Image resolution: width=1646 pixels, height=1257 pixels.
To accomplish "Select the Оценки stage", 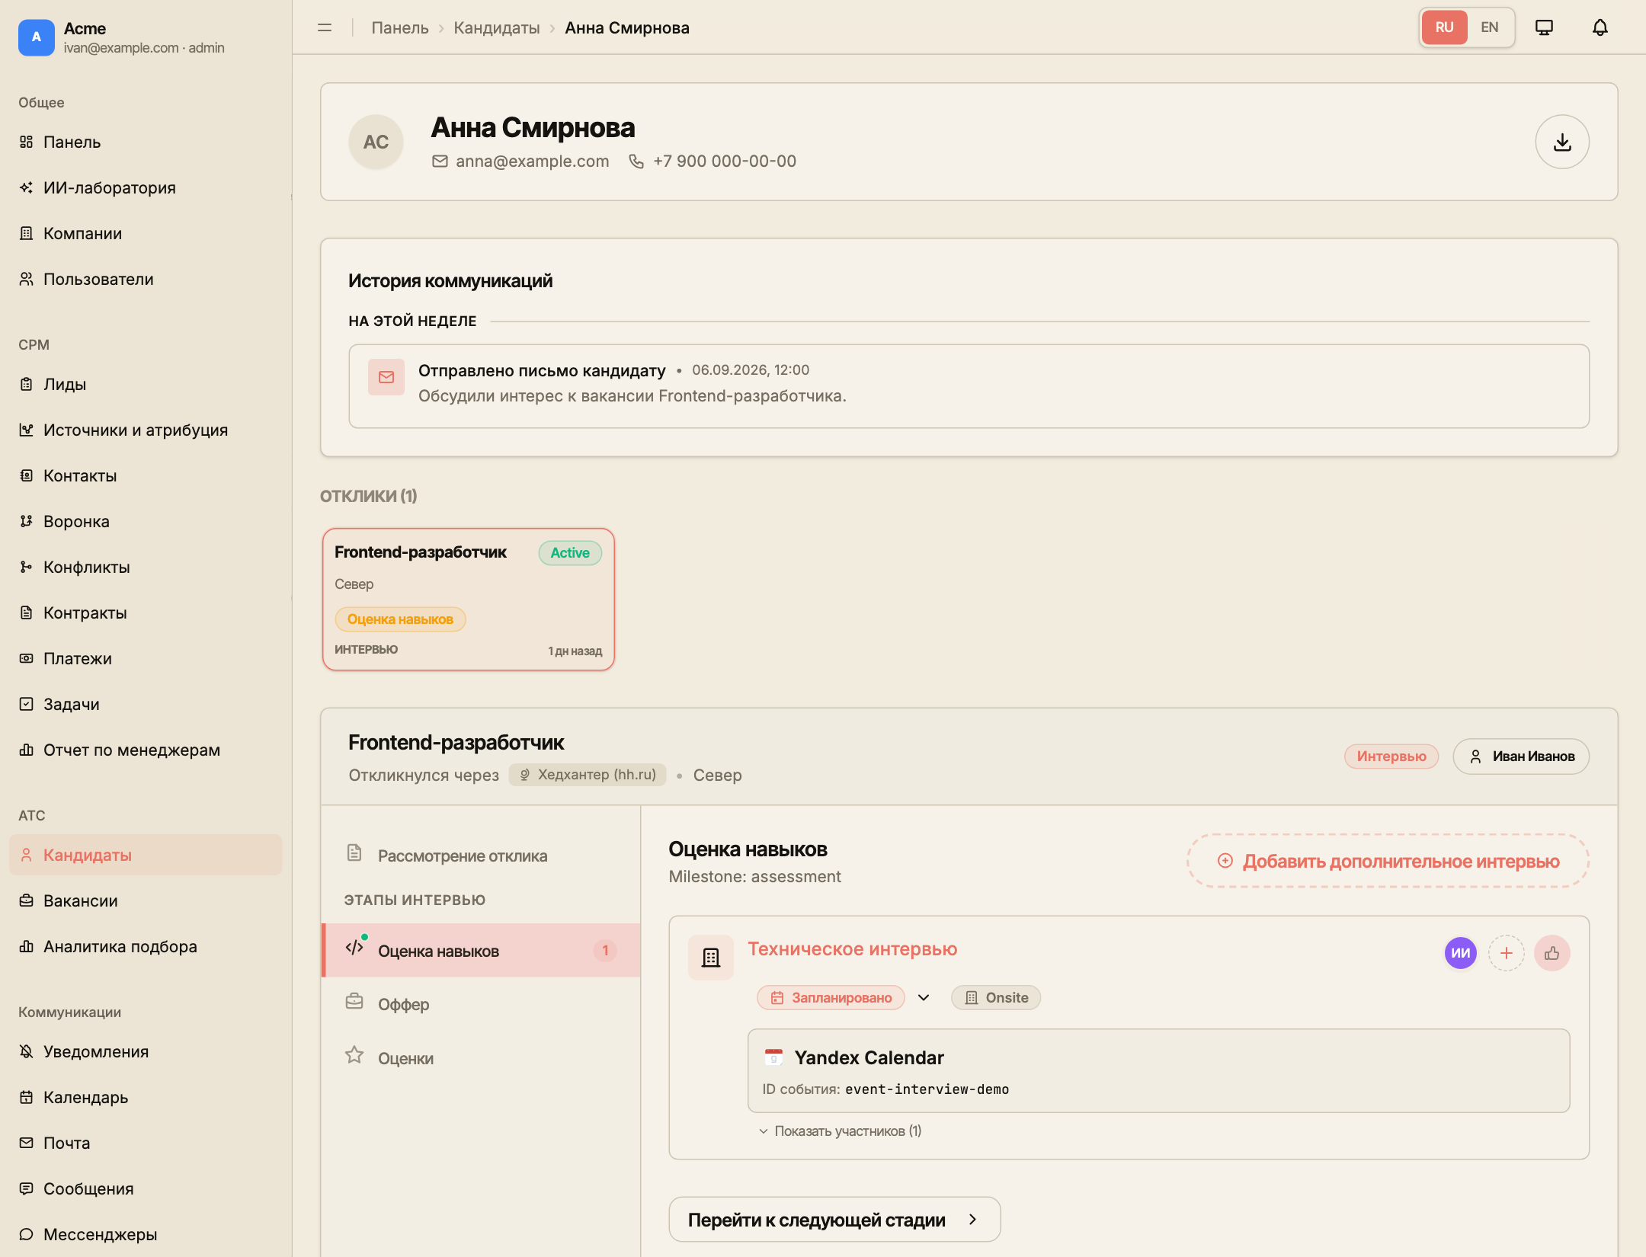I will coord(482,1058).
